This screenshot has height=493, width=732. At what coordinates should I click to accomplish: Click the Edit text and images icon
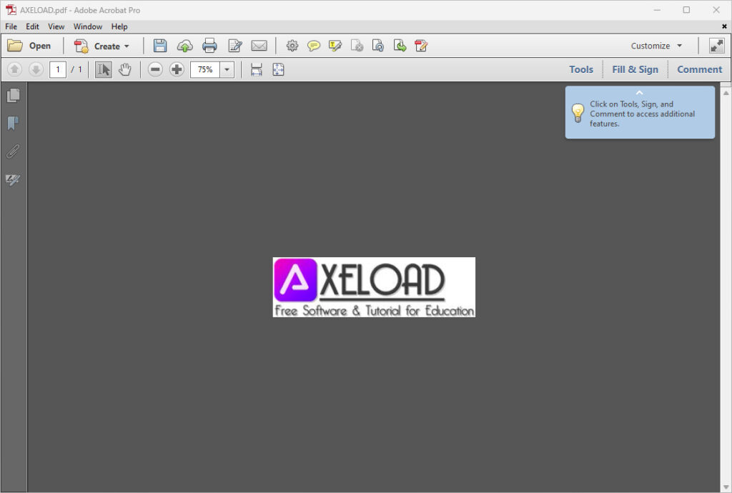pyautogui.click(x=234, y=46)
